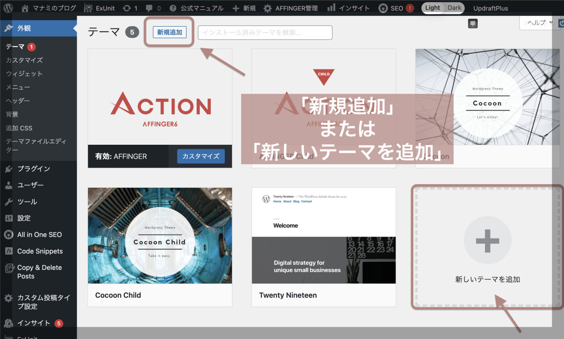Screen dimensions: 564x339
Task: Click the 設定 sliders icon
Action: (x=9, y=218)
